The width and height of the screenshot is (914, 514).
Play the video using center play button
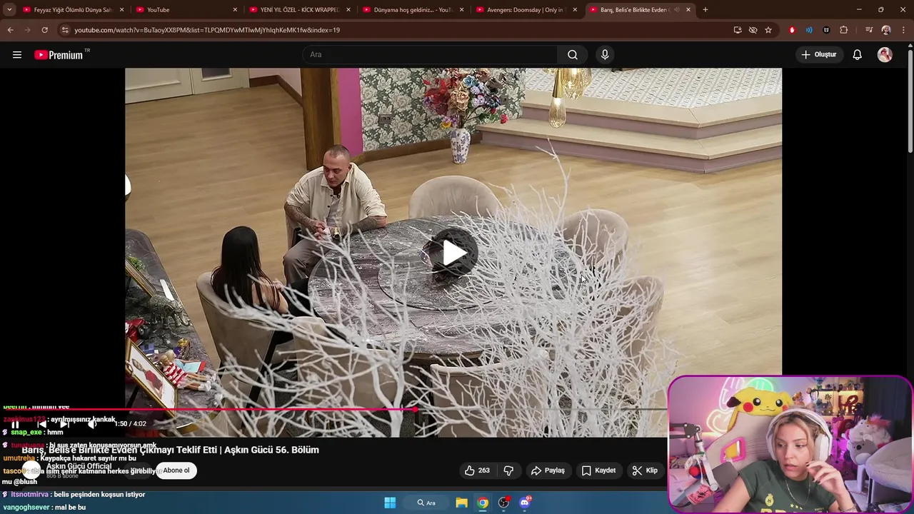(x=455, y=253)
